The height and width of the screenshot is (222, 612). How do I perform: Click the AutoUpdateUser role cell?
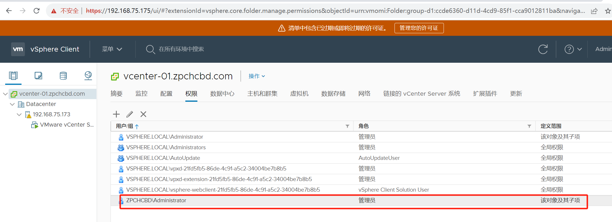(x=379, y=158)
